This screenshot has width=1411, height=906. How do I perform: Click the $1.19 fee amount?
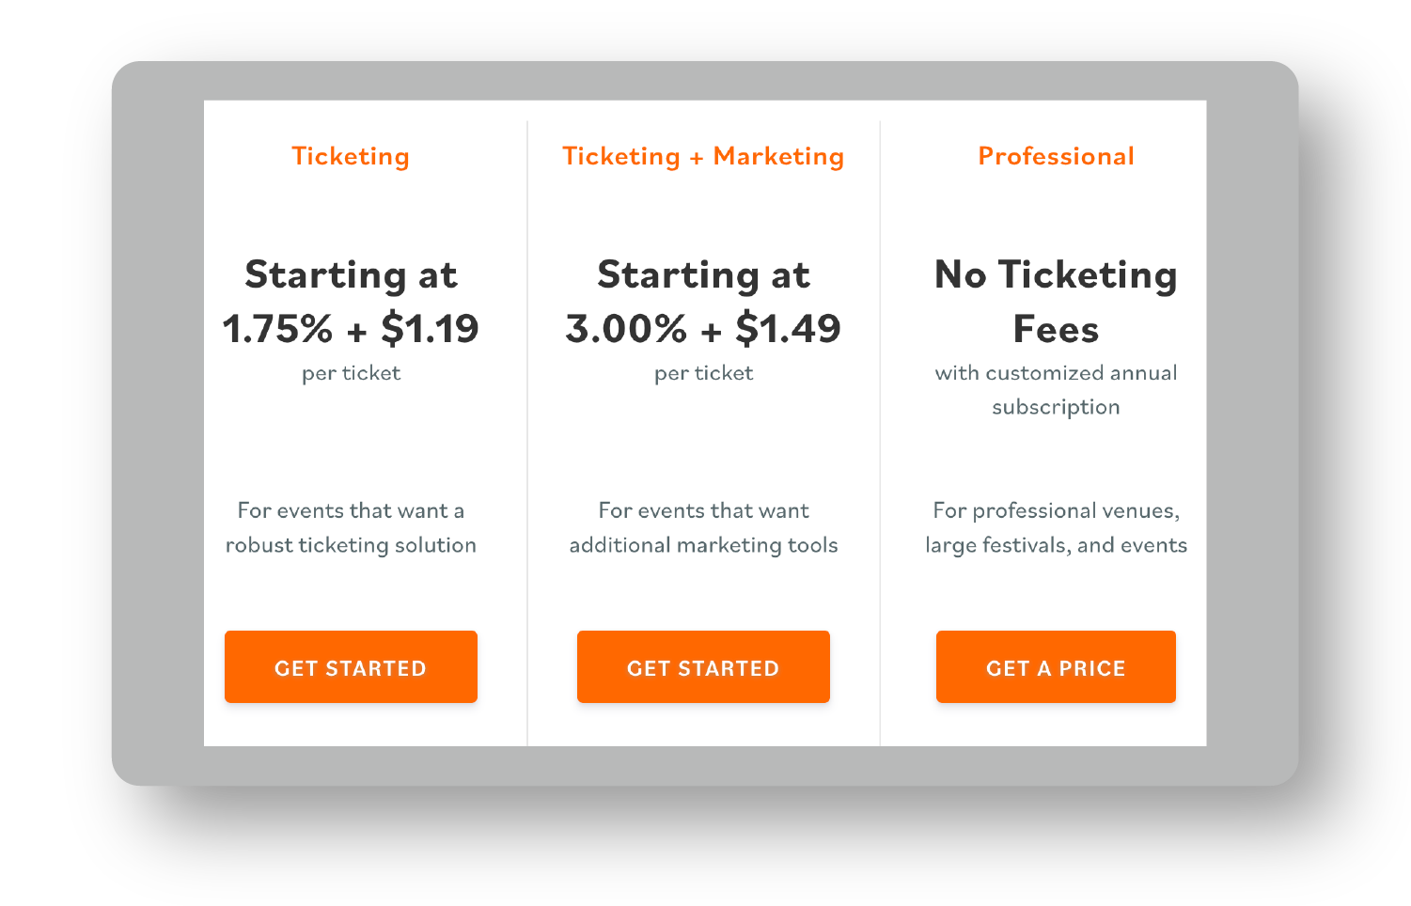click(430, 329)
